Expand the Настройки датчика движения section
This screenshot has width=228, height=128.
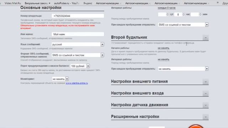point(206,105)
